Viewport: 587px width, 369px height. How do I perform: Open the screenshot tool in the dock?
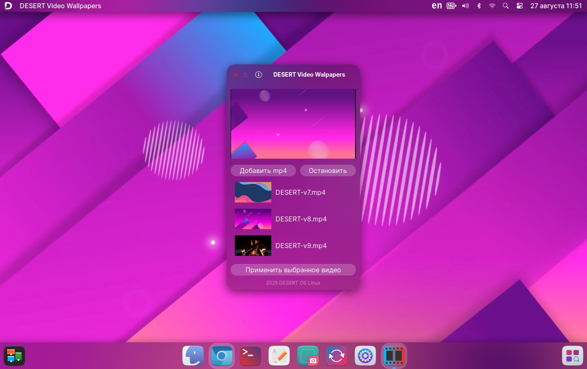[308, 355]
